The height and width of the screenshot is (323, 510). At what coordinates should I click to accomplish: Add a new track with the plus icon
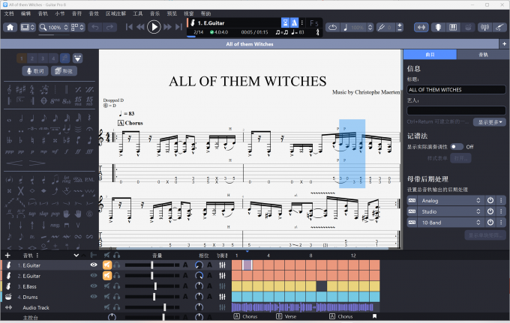point(7,256)
